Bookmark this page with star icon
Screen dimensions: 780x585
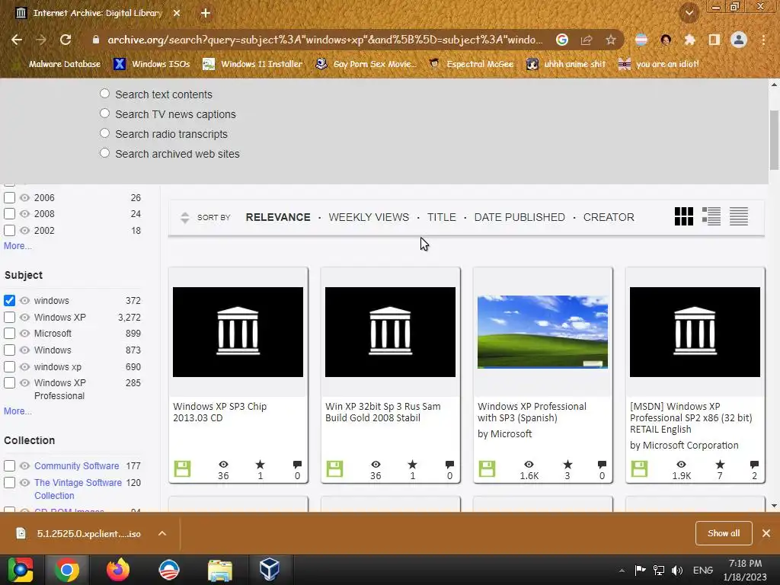pos(611,40)
